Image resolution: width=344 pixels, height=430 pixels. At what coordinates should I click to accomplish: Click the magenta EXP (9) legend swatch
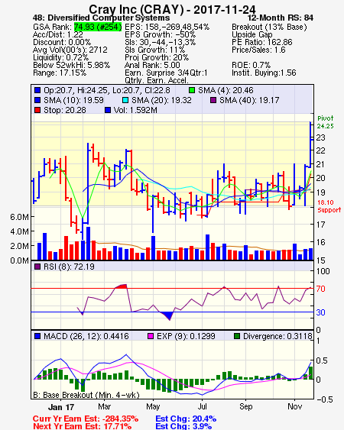pyautogui.click(x=151, y=336)
